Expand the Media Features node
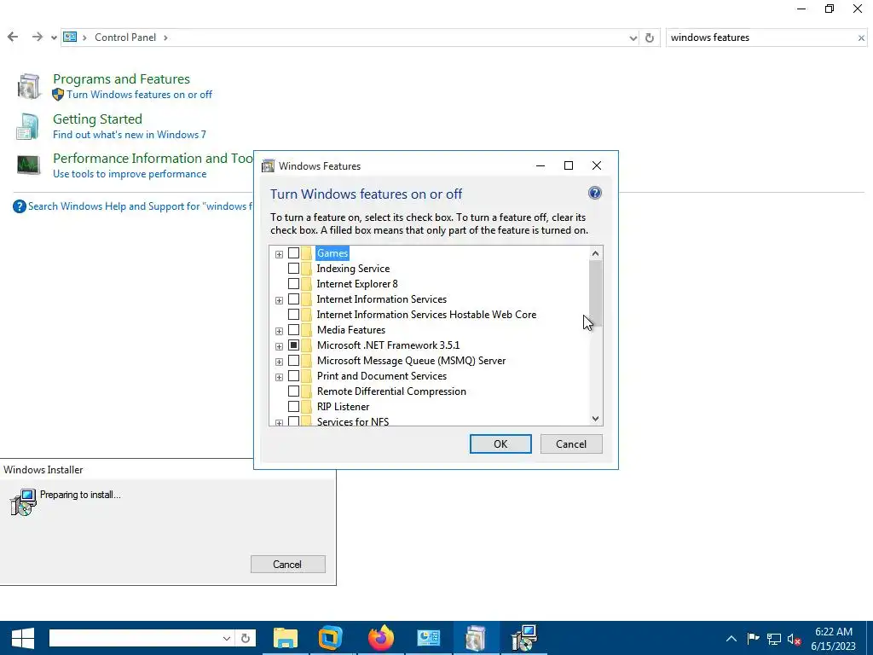 (279, 332)
